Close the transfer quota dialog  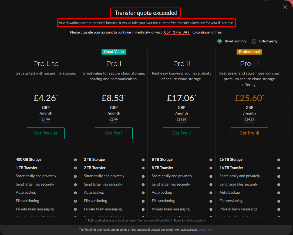click(285, 7)
